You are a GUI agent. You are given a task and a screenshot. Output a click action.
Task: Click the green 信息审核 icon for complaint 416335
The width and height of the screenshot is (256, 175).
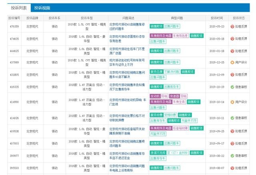232,87
